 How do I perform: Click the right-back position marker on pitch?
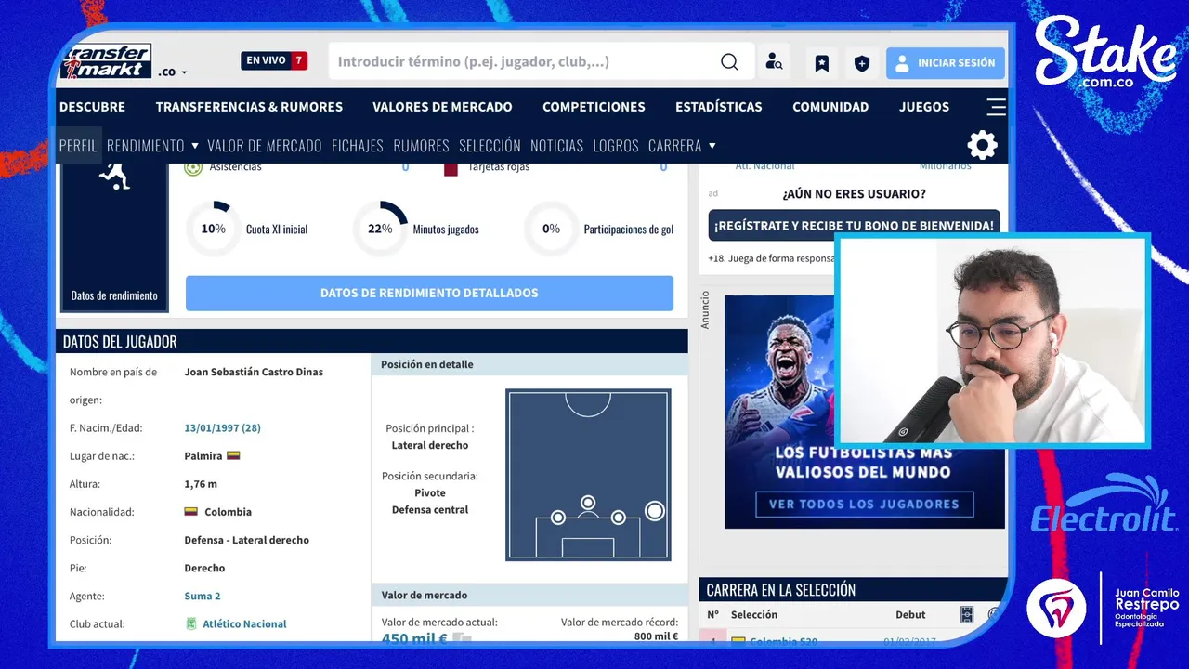tap(655, 510)
